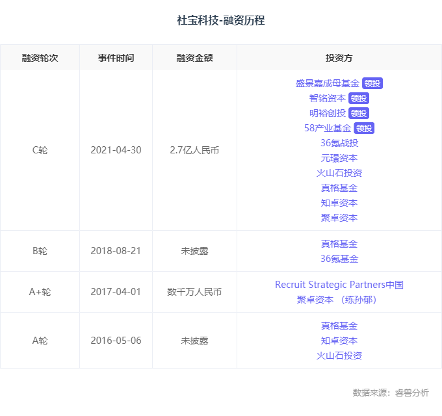Select the A+轮 round cell
This screenshot has height=416, width=442.
coord(40,292)
